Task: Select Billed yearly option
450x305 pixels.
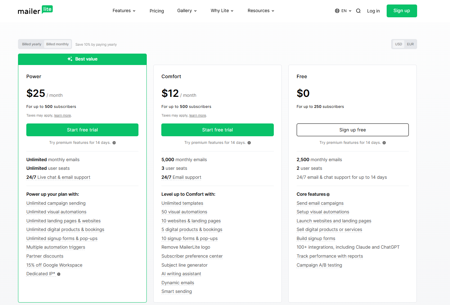Action: (31, 44)
